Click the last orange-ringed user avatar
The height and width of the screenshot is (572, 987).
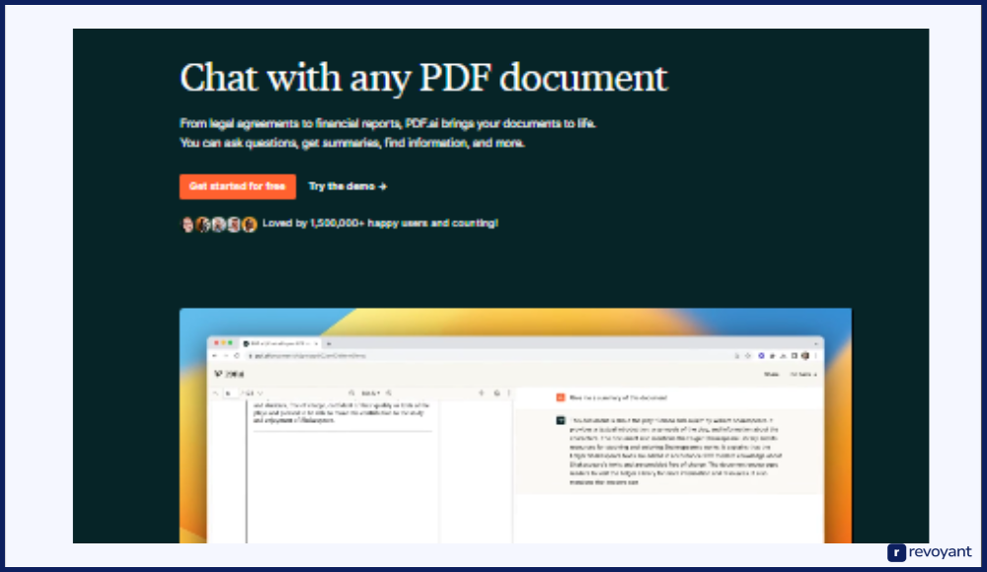tap(250, 224)
